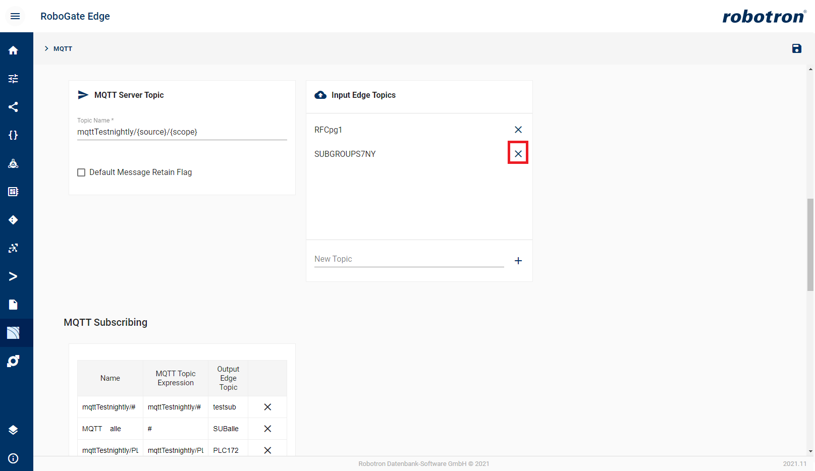This screenshot has width=815, height=471.
Task: Remove the RFCpg1 input topic
Action: [518, 130]
